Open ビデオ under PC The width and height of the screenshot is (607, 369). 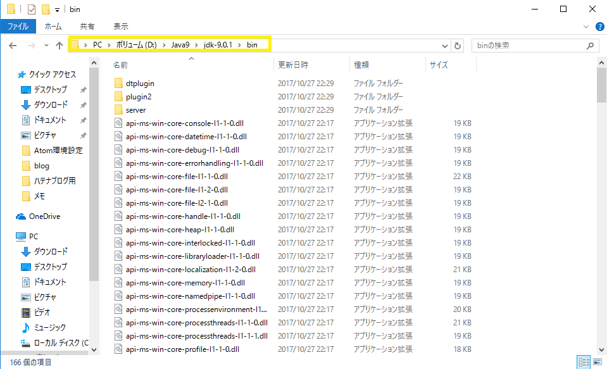click(42, 312)
